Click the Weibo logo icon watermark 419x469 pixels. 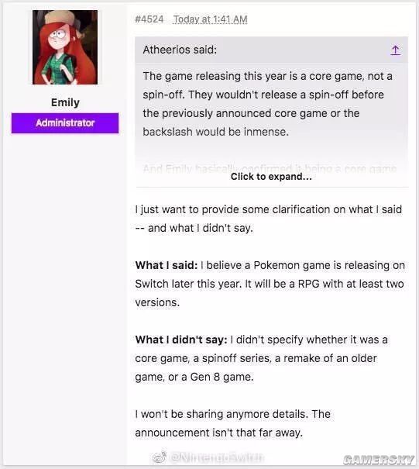[160, 457]
